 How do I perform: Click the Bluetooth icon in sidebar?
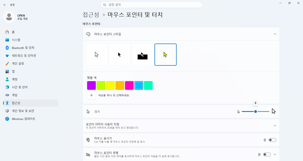(x=7, y=48)
